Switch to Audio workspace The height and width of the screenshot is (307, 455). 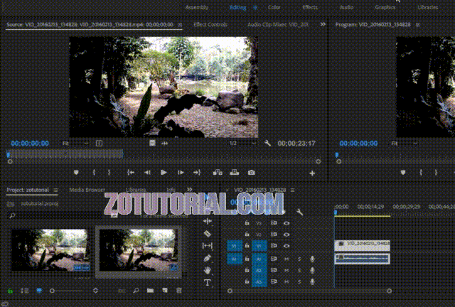346,7
